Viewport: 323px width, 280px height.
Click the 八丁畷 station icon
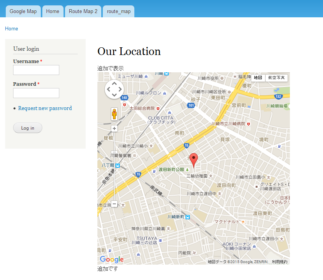pyautogui.click(x=118, y=165)
